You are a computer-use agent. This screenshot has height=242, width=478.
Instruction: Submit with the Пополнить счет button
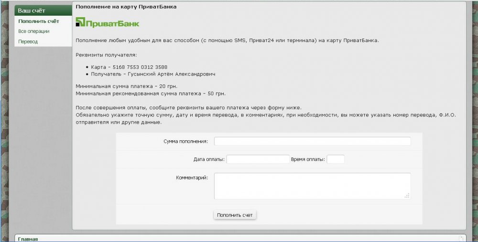tap(235, 215)
